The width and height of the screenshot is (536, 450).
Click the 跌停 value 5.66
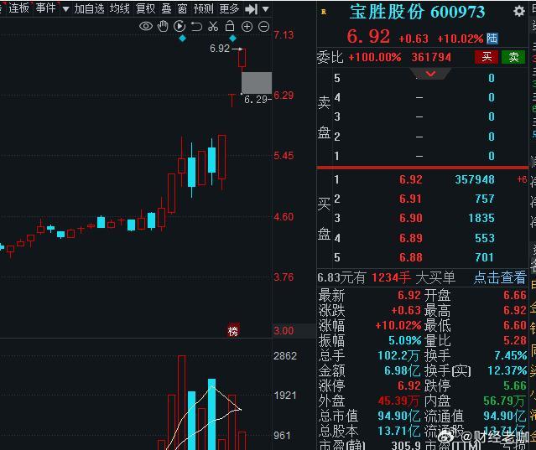[515, 385]
